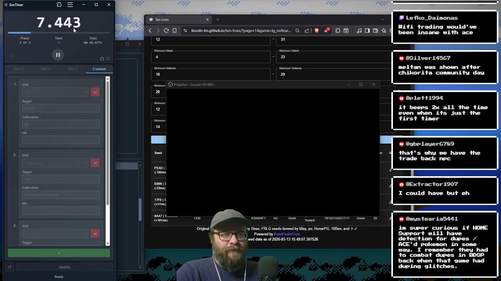Click the Maximum Defense field showing 29
The image size is (501, 281).
coord(335,74)
